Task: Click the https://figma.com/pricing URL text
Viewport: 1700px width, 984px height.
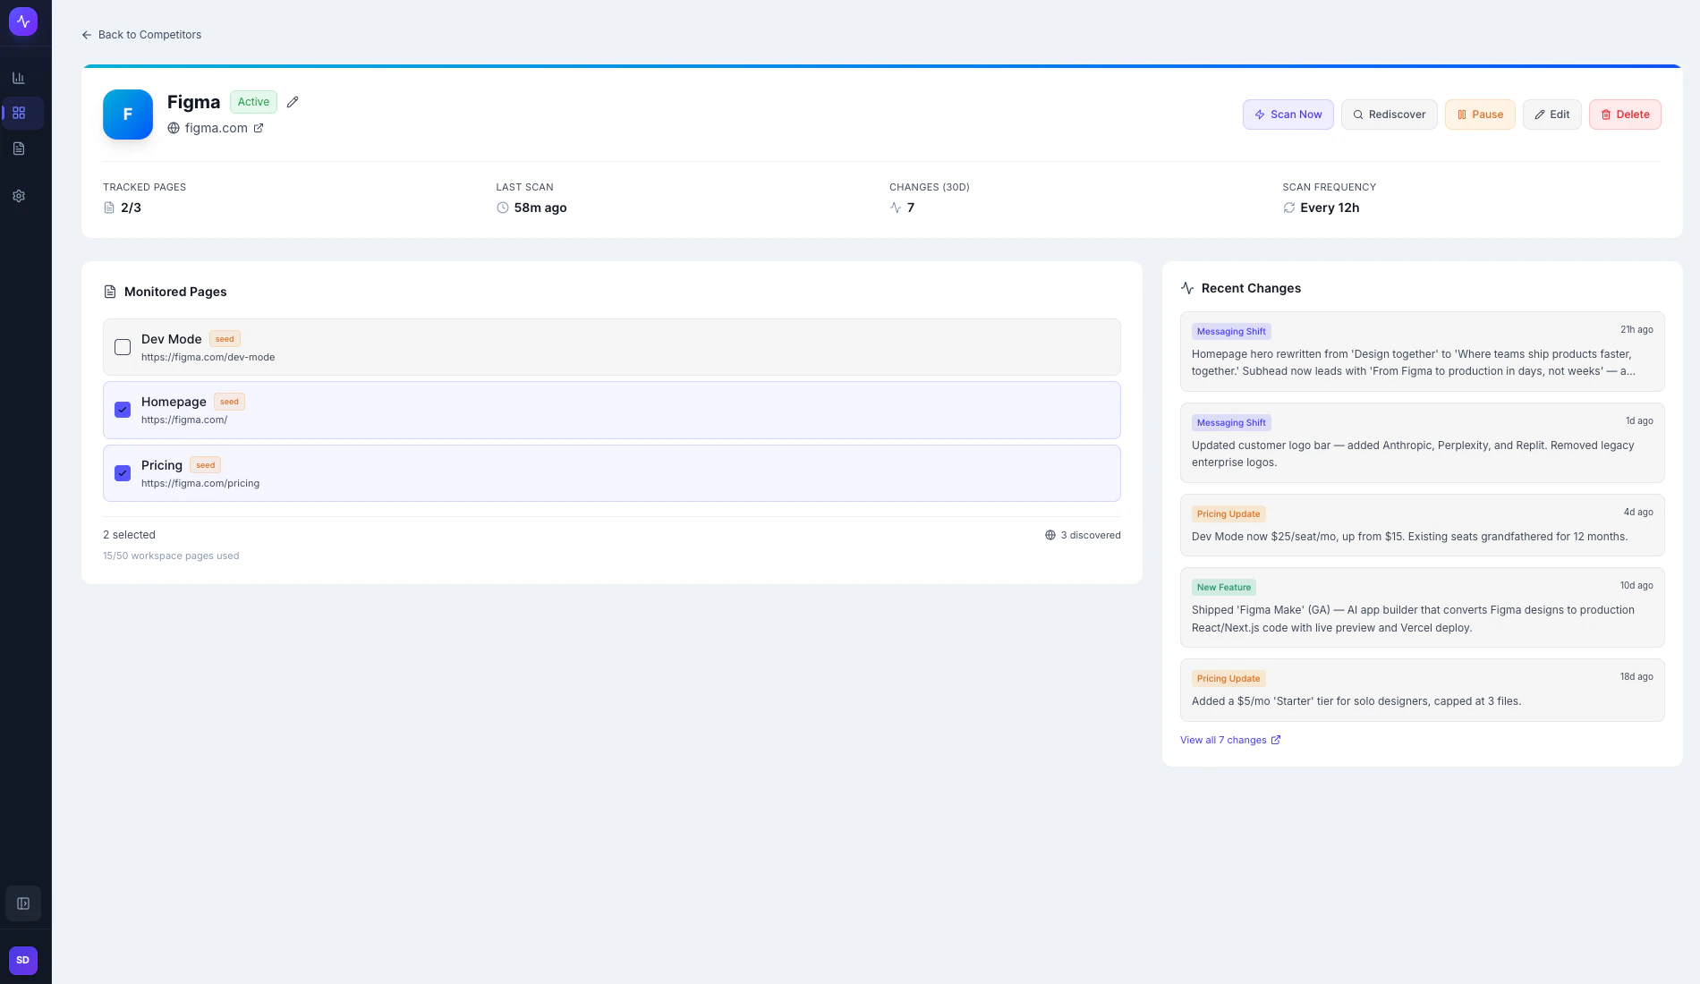Action: pyautogui.click(x=200, y=483)
